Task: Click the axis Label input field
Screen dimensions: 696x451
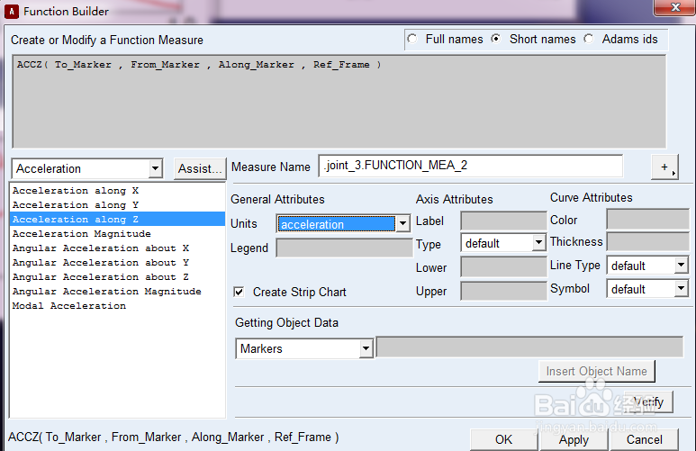Action: (x=504, y=221)
